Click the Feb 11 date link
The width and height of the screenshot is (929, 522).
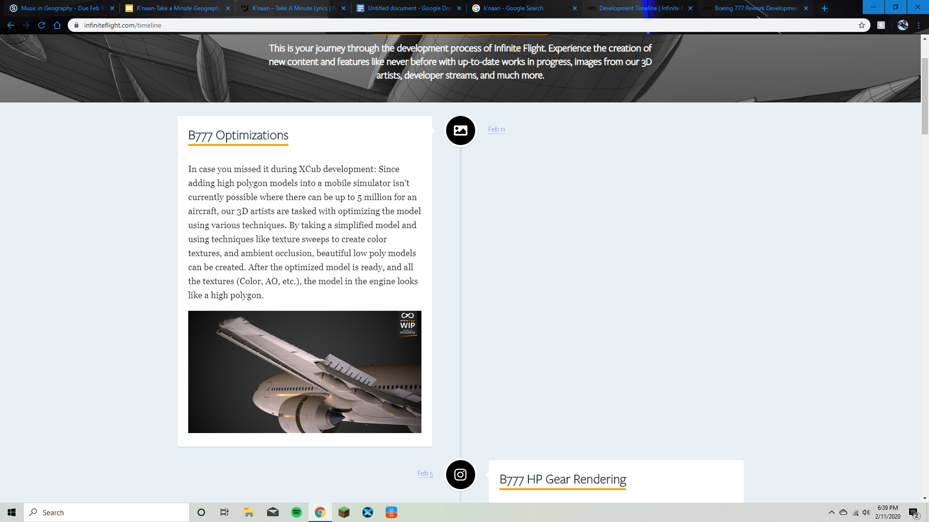(496, 130)
